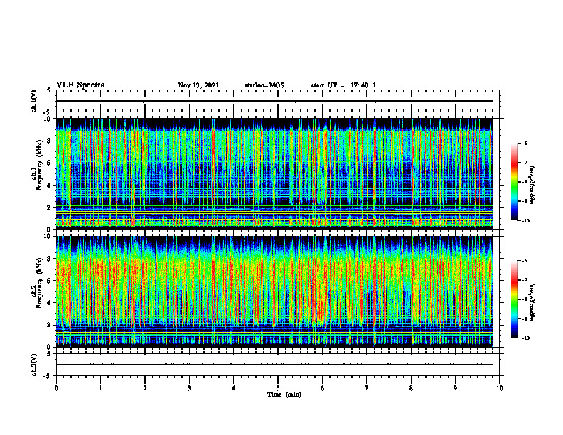Click the 'station=MOS' label

tap(264, 85)
